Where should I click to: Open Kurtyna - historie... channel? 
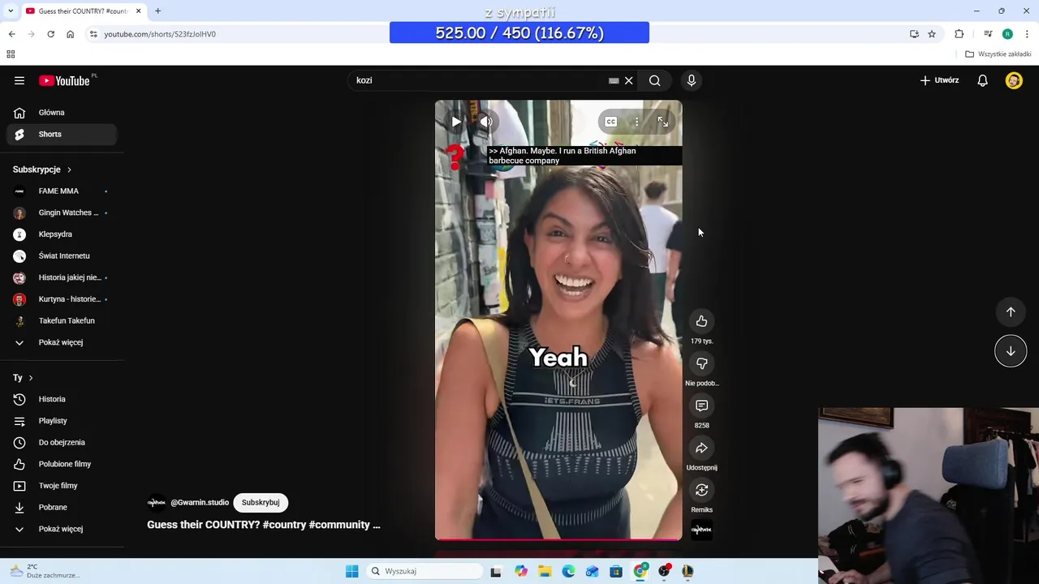pos(62,299)
